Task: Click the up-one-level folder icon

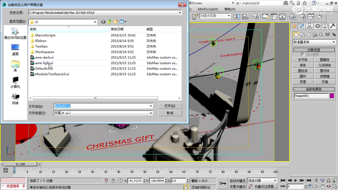Action: [109, 21]
